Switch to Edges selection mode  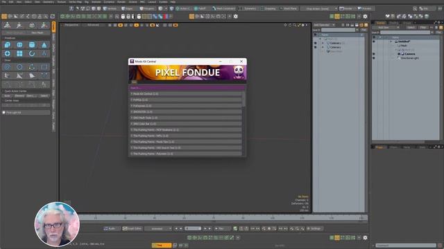point(128,9)
